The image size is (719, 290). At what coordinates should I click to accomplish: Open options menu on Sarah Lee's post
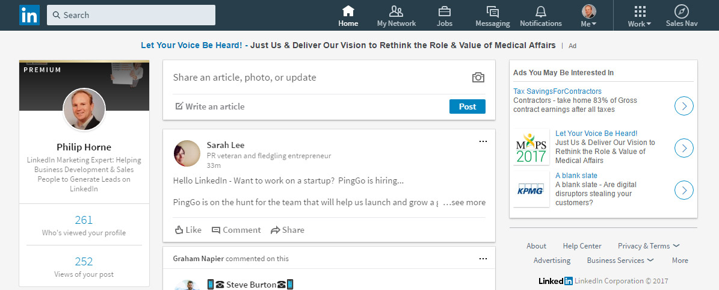pyautogui.click(x=483, y=141)
